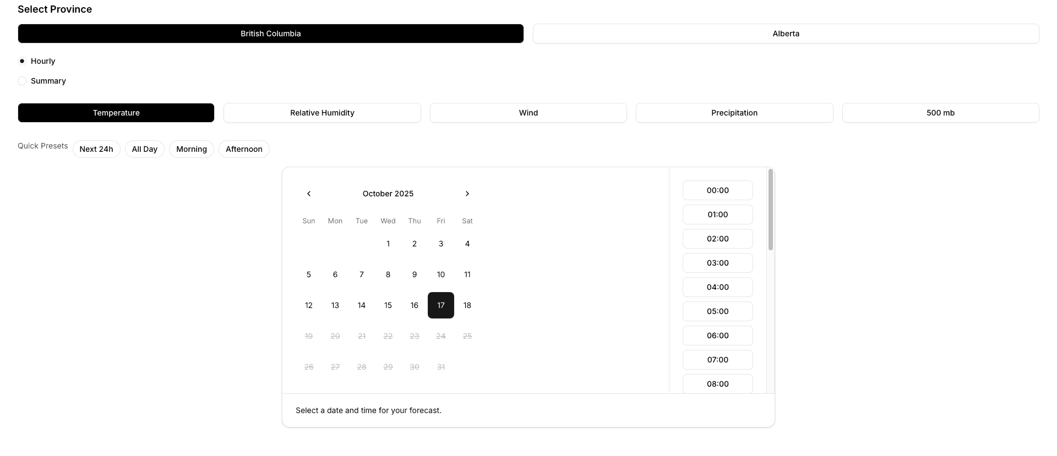Screen dimensions: 1057x456
Task: Click the time list scrollbar
Action: (x=770, y=210)
